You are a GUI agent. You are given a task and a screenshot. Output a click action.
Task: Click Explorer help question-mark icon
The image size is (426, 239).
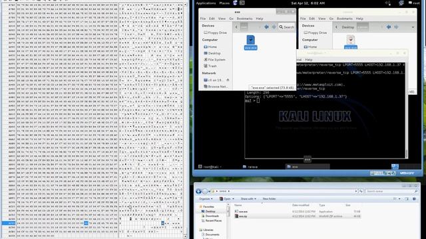coord(414,199)
